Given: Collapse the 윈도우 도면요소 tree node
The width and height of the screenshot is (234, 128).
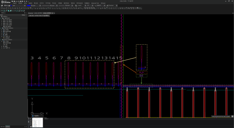Looking at the screenshot, I should pyautogui.click(x=1, y=40).
